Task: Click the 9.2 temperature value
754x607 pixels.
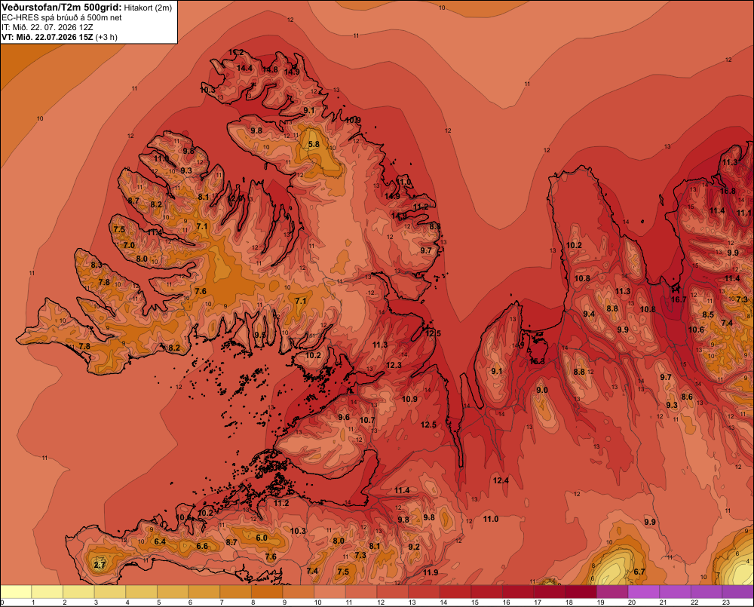Action: pos(414,547)
